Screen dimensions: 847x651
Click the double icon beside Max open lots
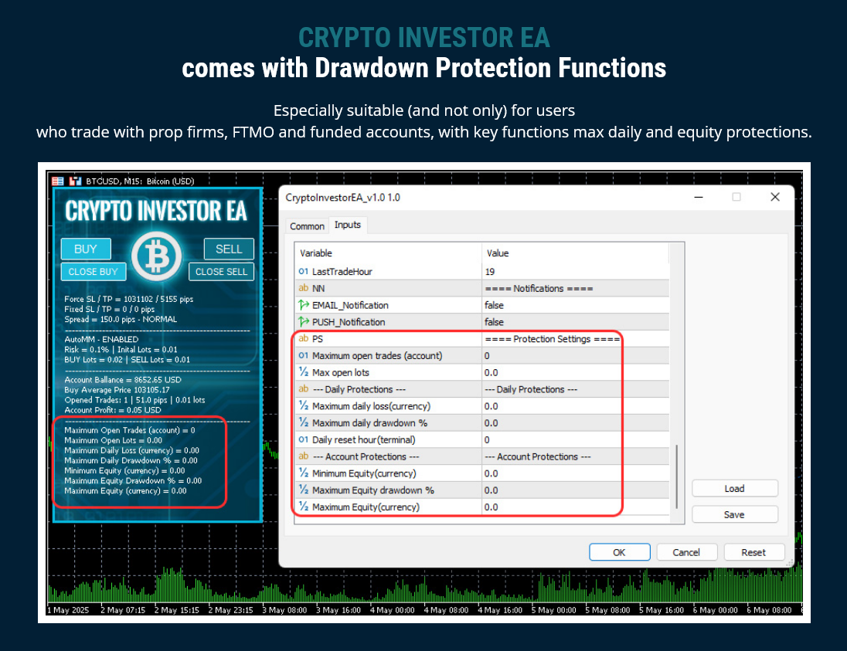click(304, 372)
